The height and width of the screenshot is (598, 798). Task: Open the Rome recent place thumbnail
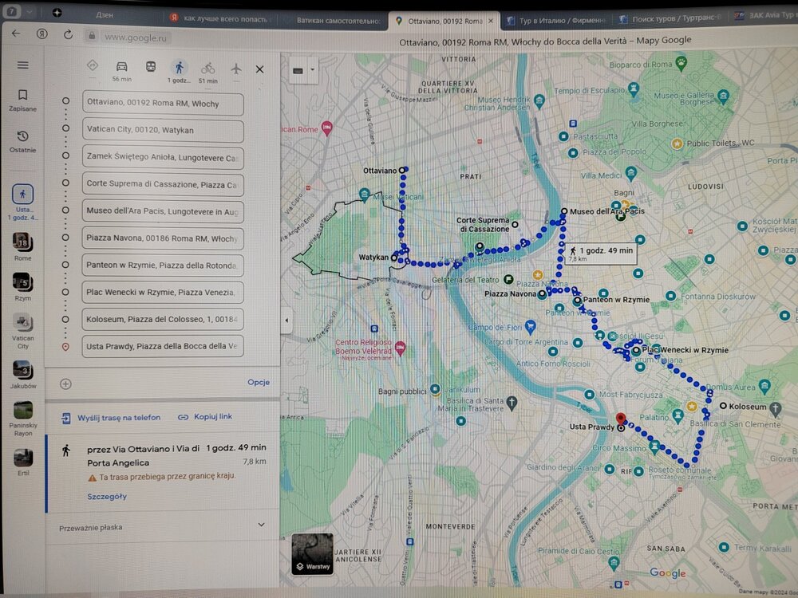[23, 247]
